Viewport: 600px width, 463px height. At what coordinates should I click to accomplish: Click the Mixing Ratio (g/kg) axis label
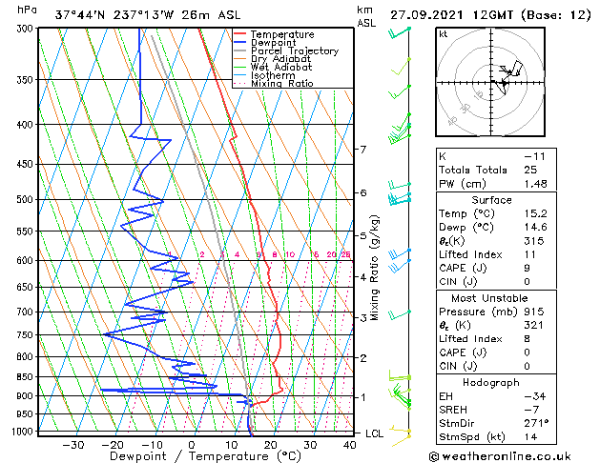tap(374, 268)
